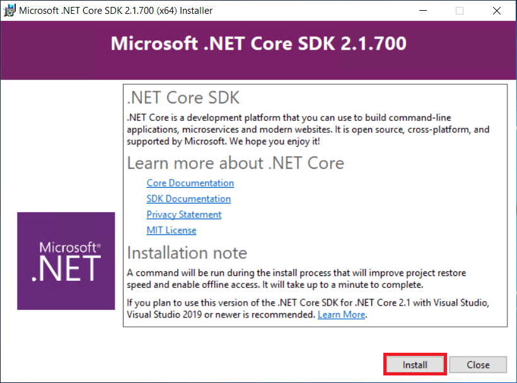Close the window with the X button

point(497,11)
